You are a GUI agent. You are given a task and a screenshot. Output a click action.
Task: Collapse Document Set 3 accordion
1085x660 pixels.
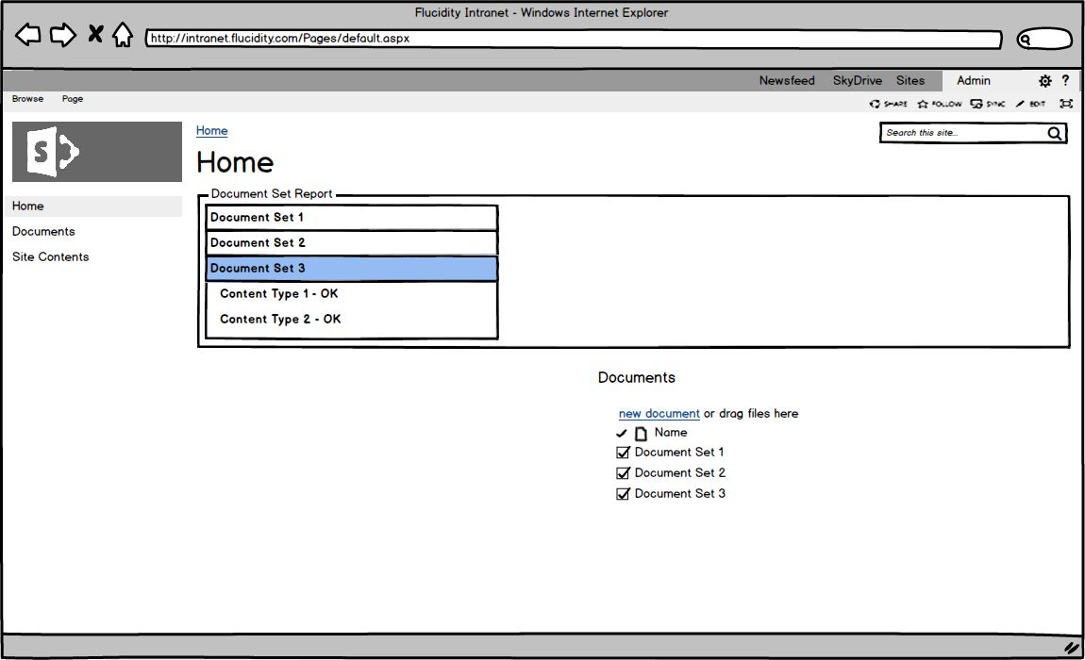(352, 269)
